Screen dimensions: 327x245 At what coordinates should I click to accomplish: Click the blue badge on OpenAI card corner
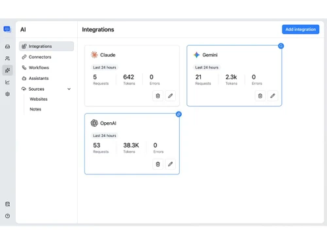179,114
